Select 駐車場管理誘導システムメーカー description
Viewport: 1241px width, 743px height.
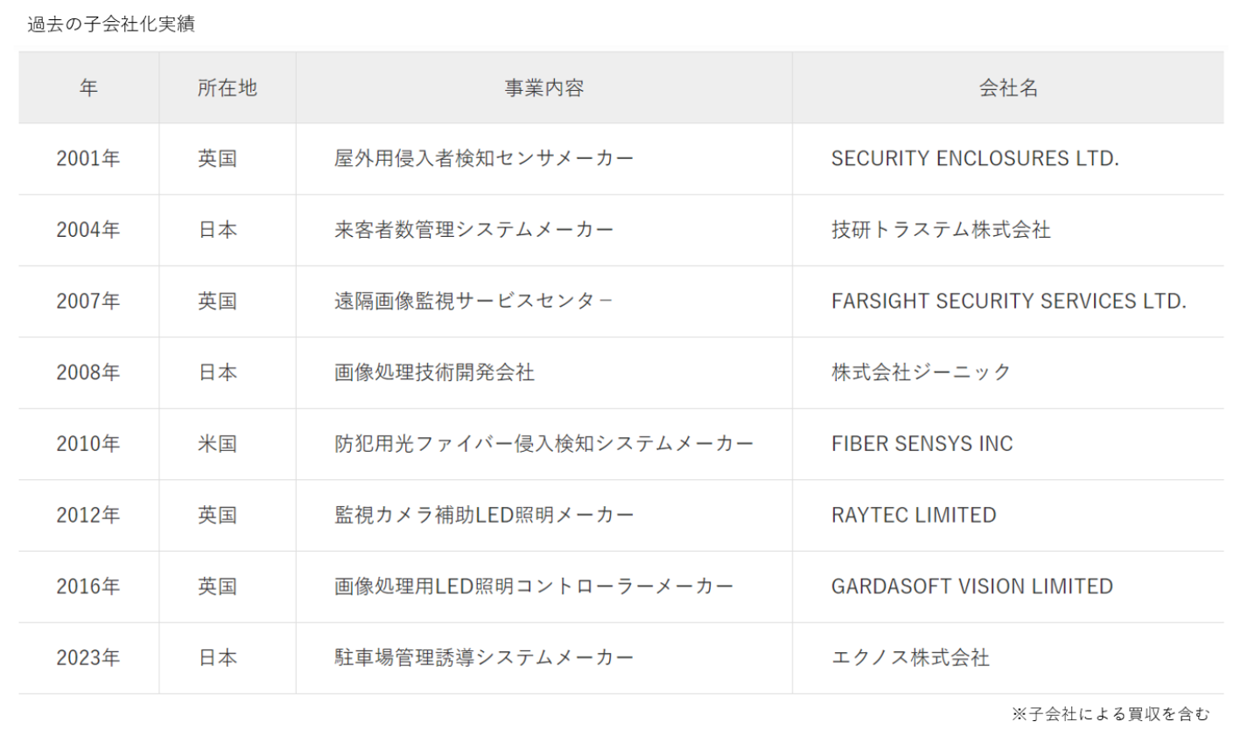click(483, 657)
